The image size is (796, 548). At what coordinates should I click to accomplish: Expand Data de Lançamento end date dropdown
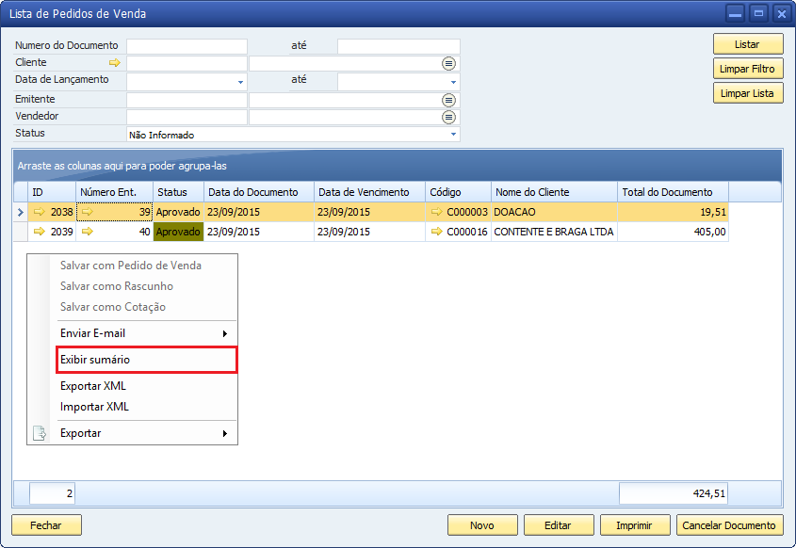453,82
